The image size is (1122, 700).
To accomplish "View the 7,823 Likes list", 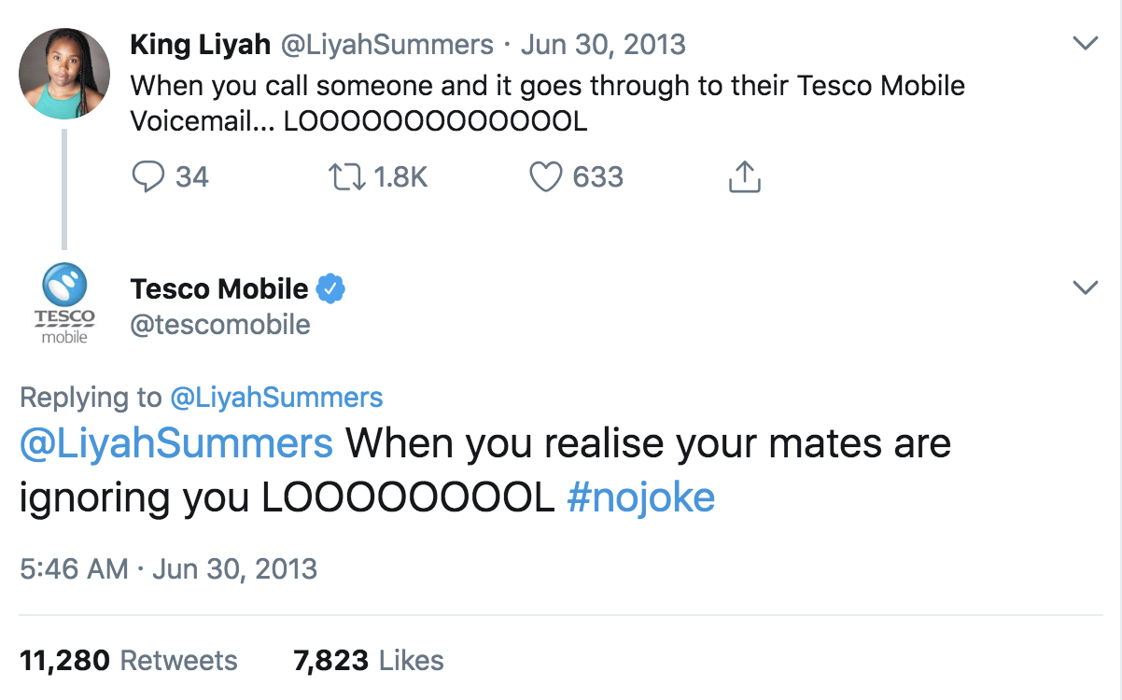I will pos(369,661).
